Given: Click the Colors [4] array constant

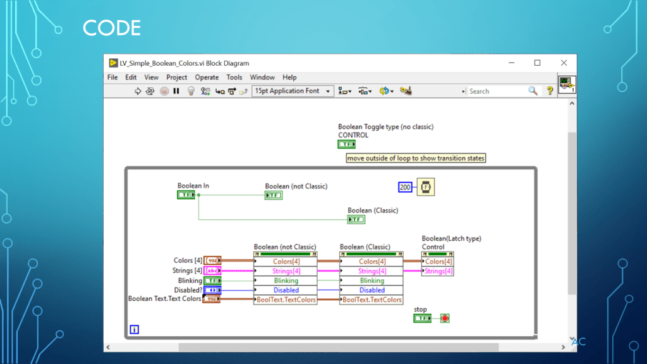Looking at the screenshot, I should click(x=212, y=260).
